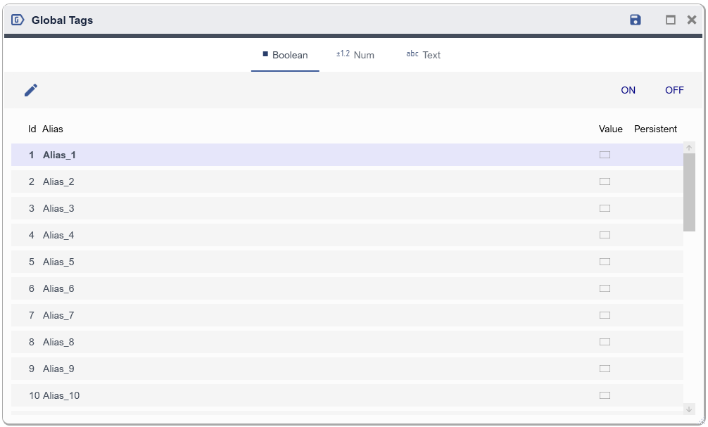Click the pencil edit icon
Viewport: 708px width, 427px height.
pos(31,90)
